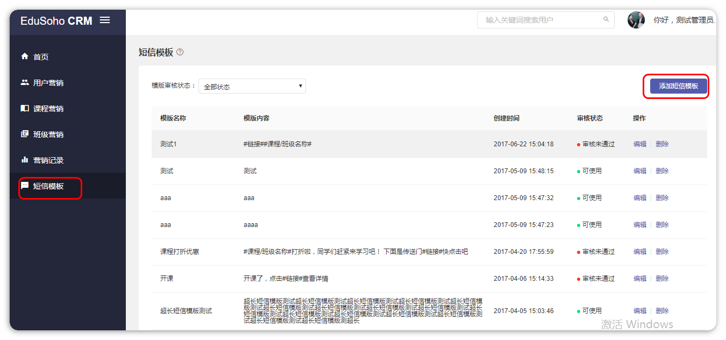
Task: Click 删除 for the 课程打折优惠 template
Action: [662, 252]
